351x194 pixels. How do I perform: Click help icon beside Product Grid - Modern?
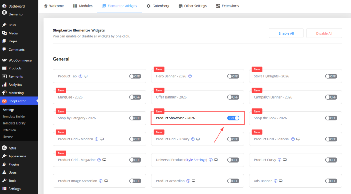pos(96,139)
